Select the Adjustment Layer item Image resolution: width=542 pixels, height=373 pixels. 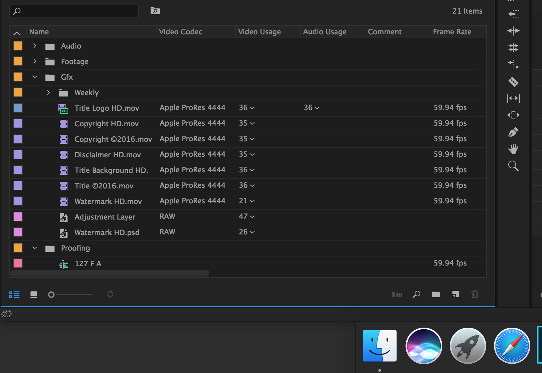[105, 217]
